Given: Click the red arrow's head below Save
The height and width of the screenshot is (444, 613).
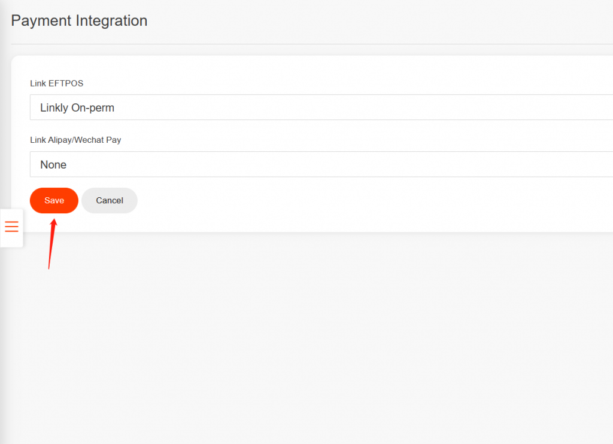Looking at the screenshot, I should pyautogui.click(x=53, y=223).
